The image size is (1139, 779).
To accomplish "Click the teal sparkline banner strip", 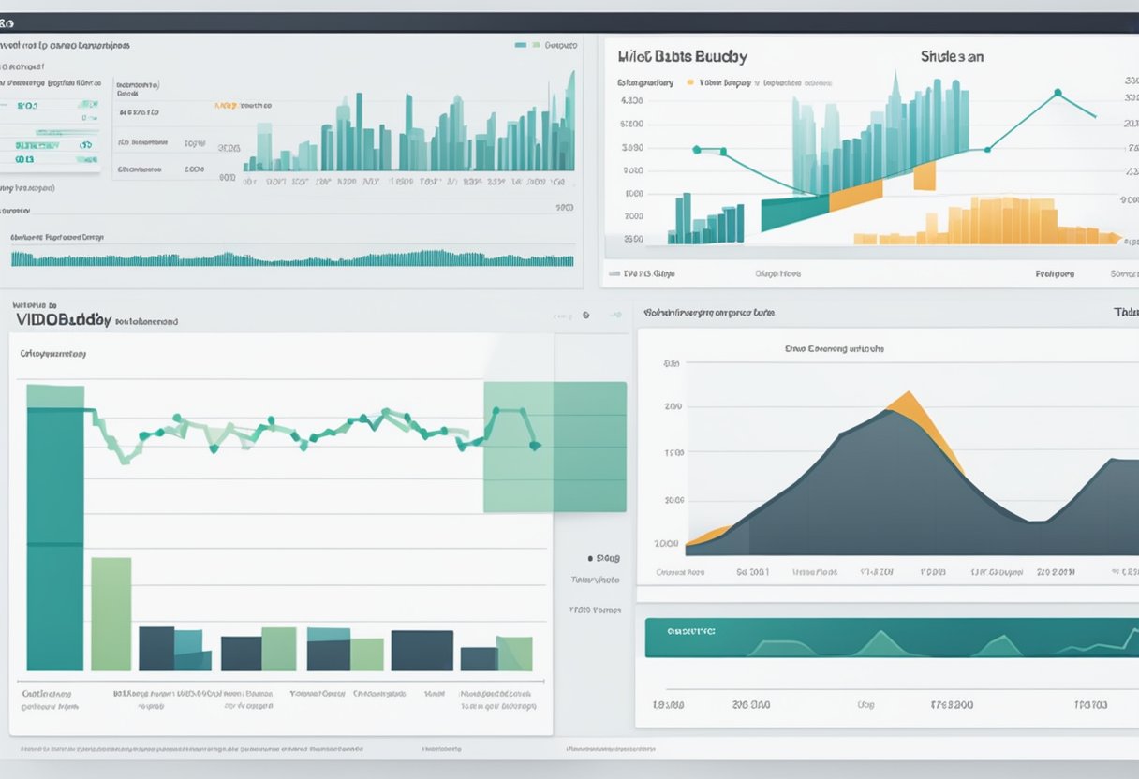I will click(x=890, y=638).
